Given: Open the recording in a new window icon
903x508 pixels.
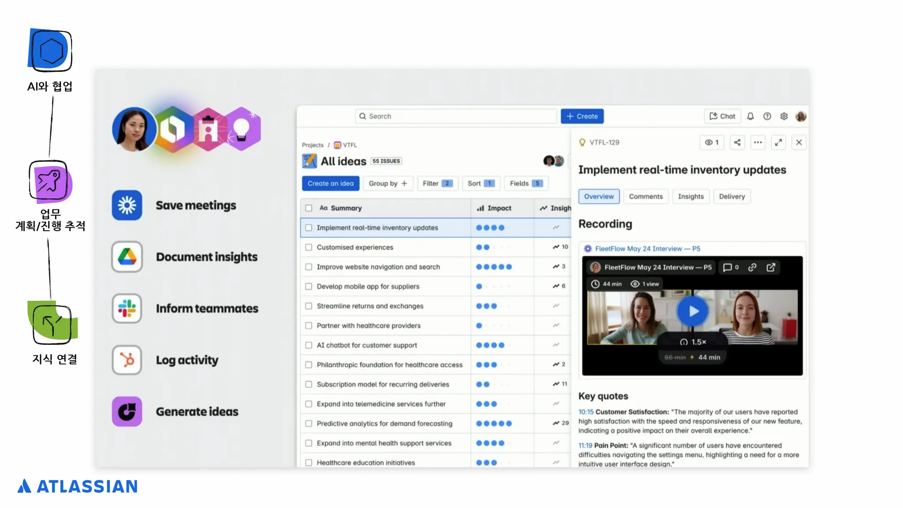Looking at the screenshot, I should coord(771,267).
